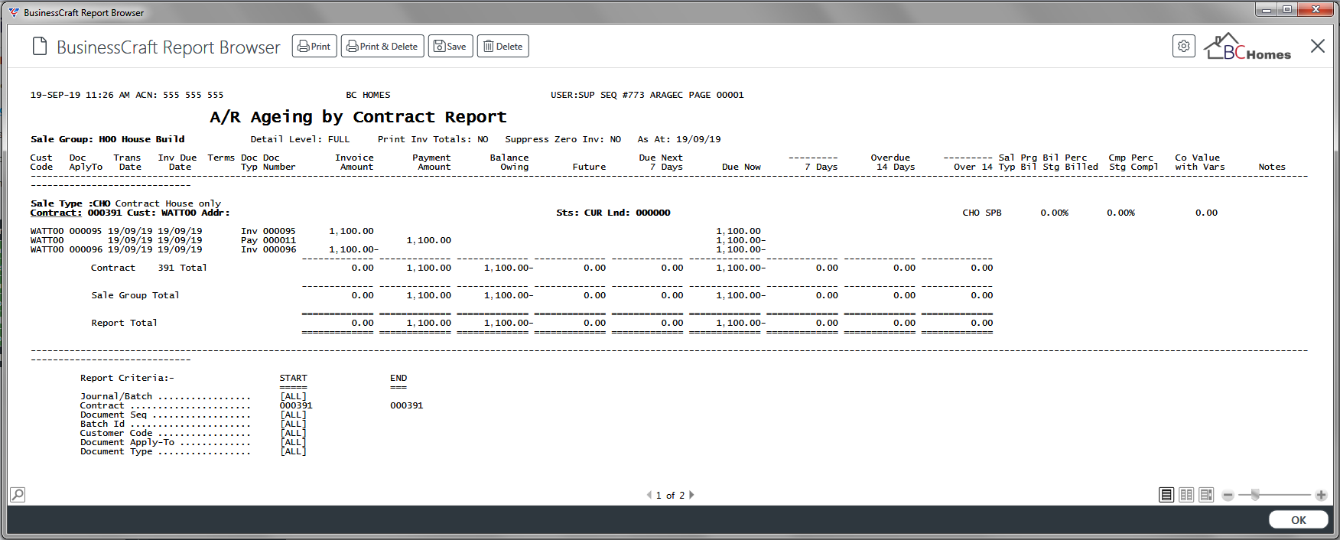Click the magnifier search icon below the report
This screenshot has height=540, width=1340.
click(x=18, y=495)
